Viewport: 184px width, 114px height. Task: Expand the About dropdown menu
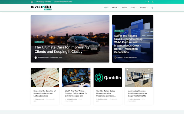(x=115, y=8)
